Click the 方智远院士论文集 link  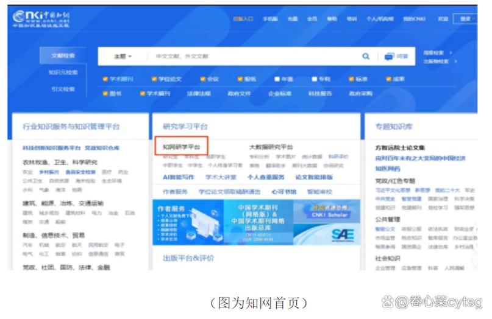400,147
